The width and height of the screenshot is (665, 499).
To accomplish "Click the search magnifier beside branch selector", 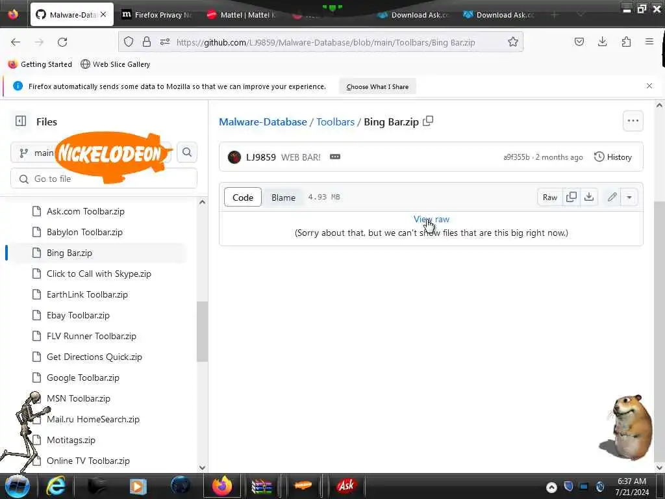I will [187, 152].
